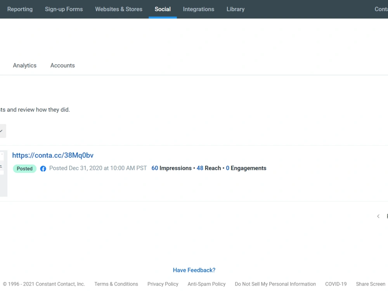Switch to the Accounts sub-tab

click(x=62, y=65)
